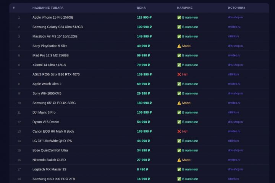Select the product name Nintendo Switch OLED

(49, 160)
